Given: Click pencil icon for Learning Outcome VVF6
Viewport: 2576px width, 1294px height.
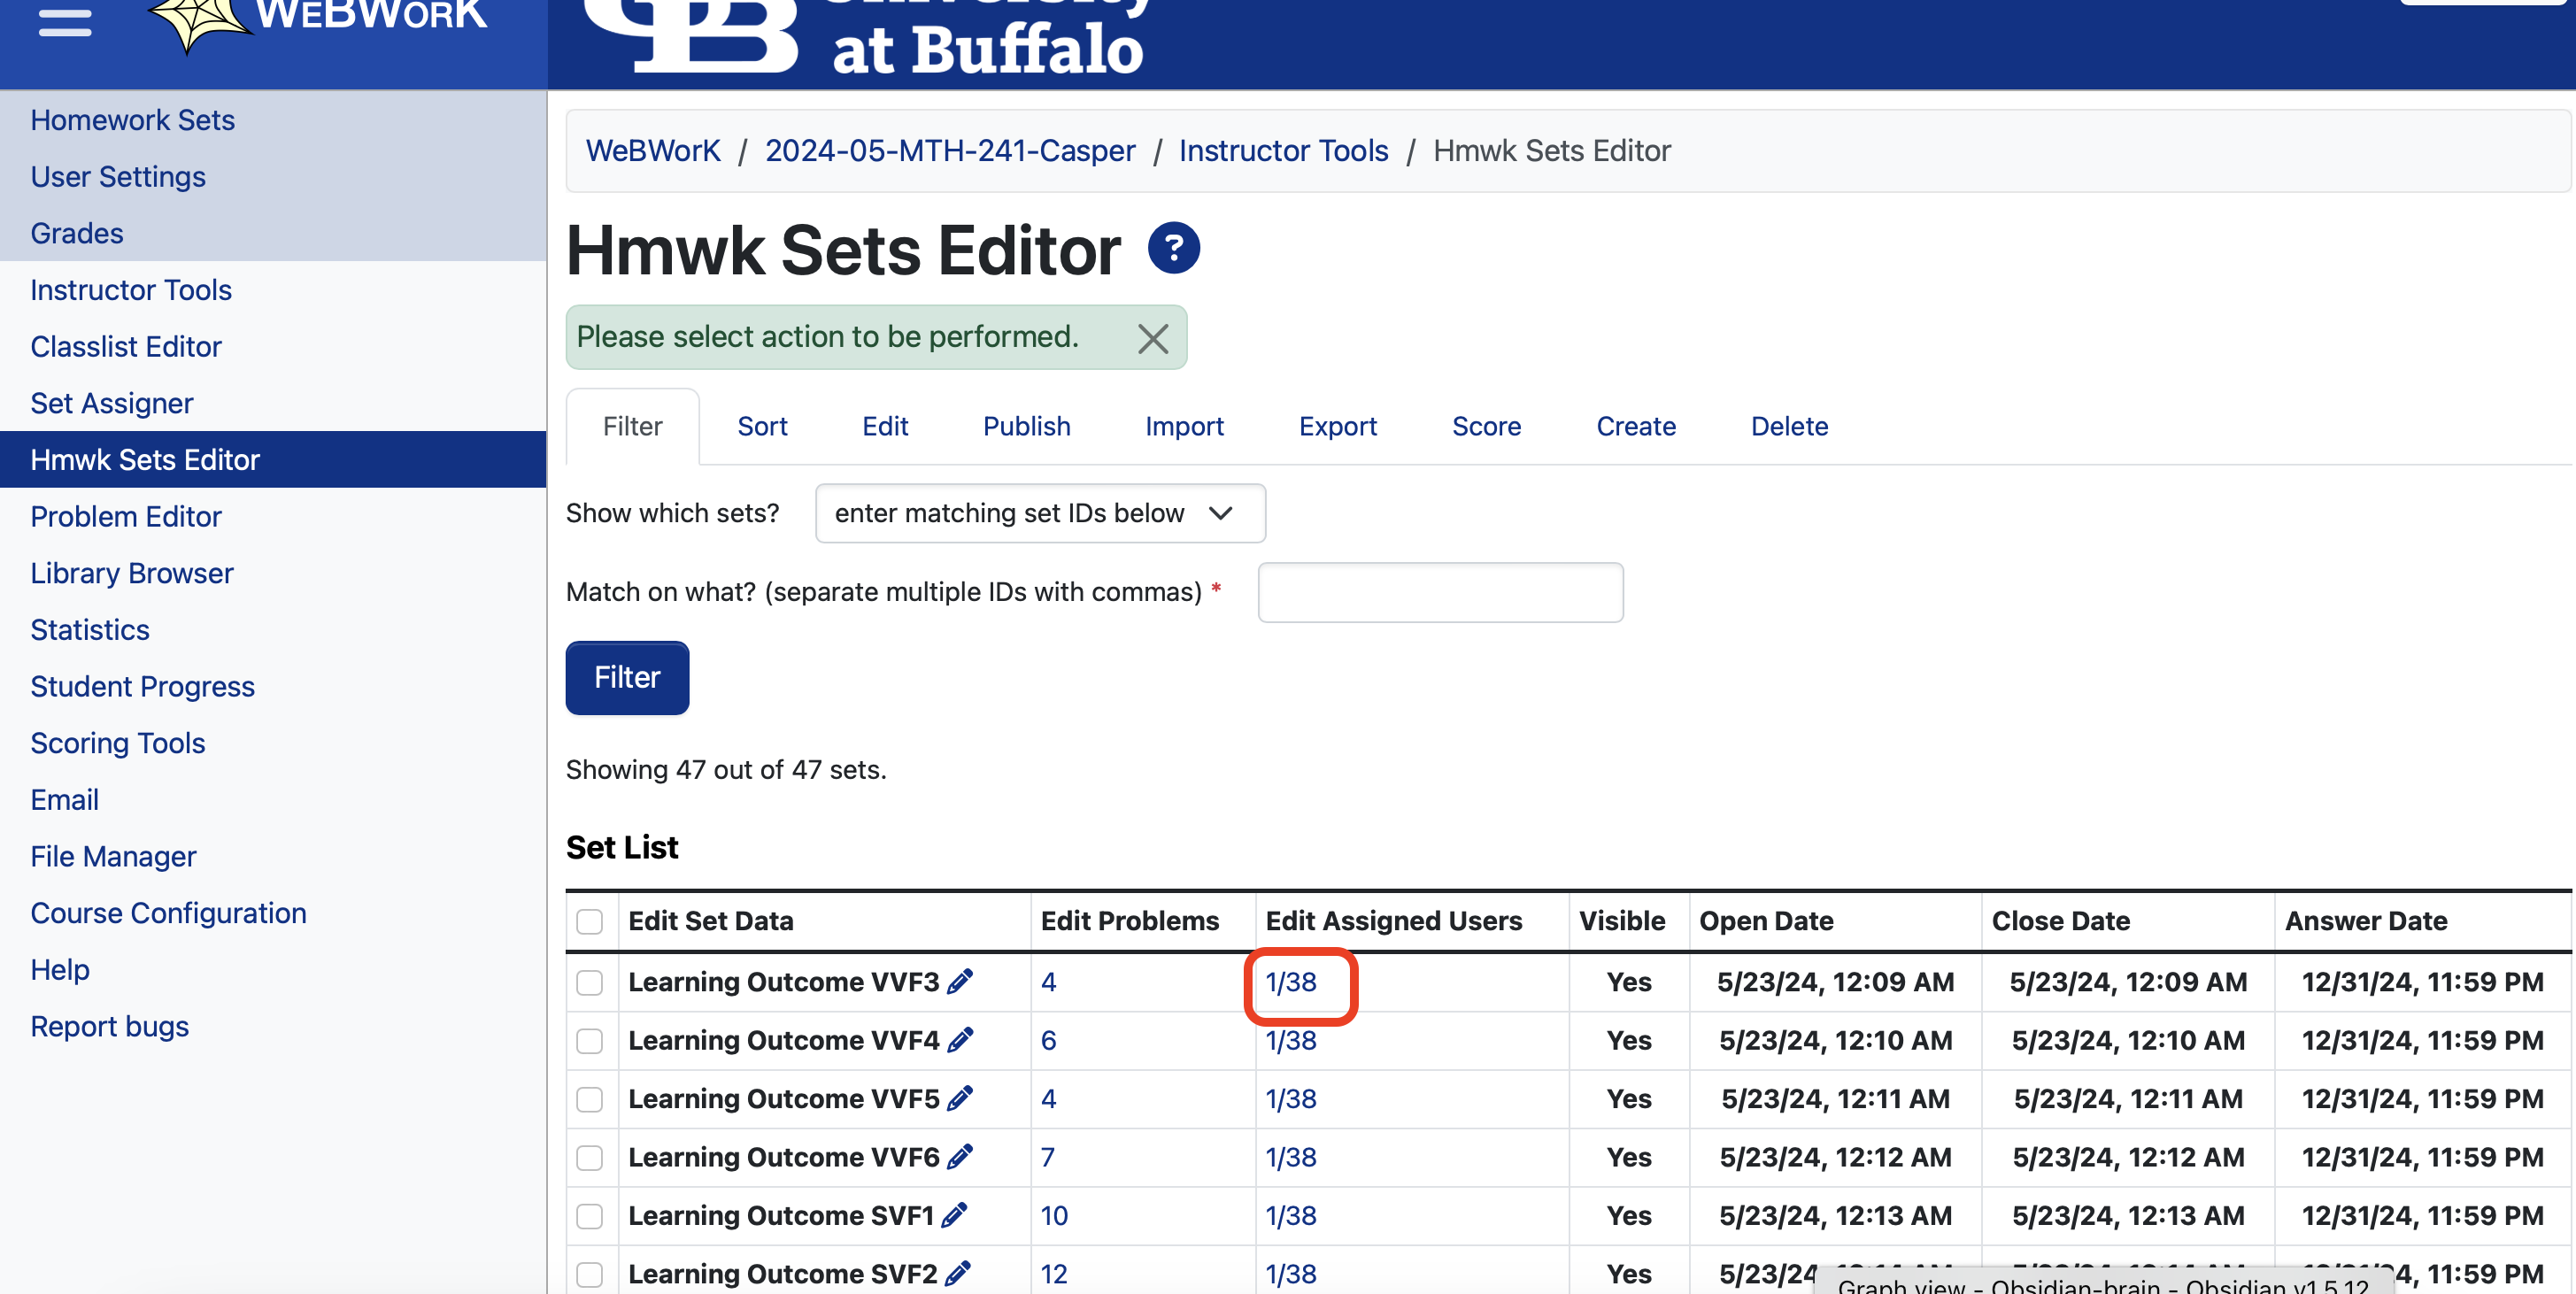Looking at the screenshot, I should click(960, 1157).
